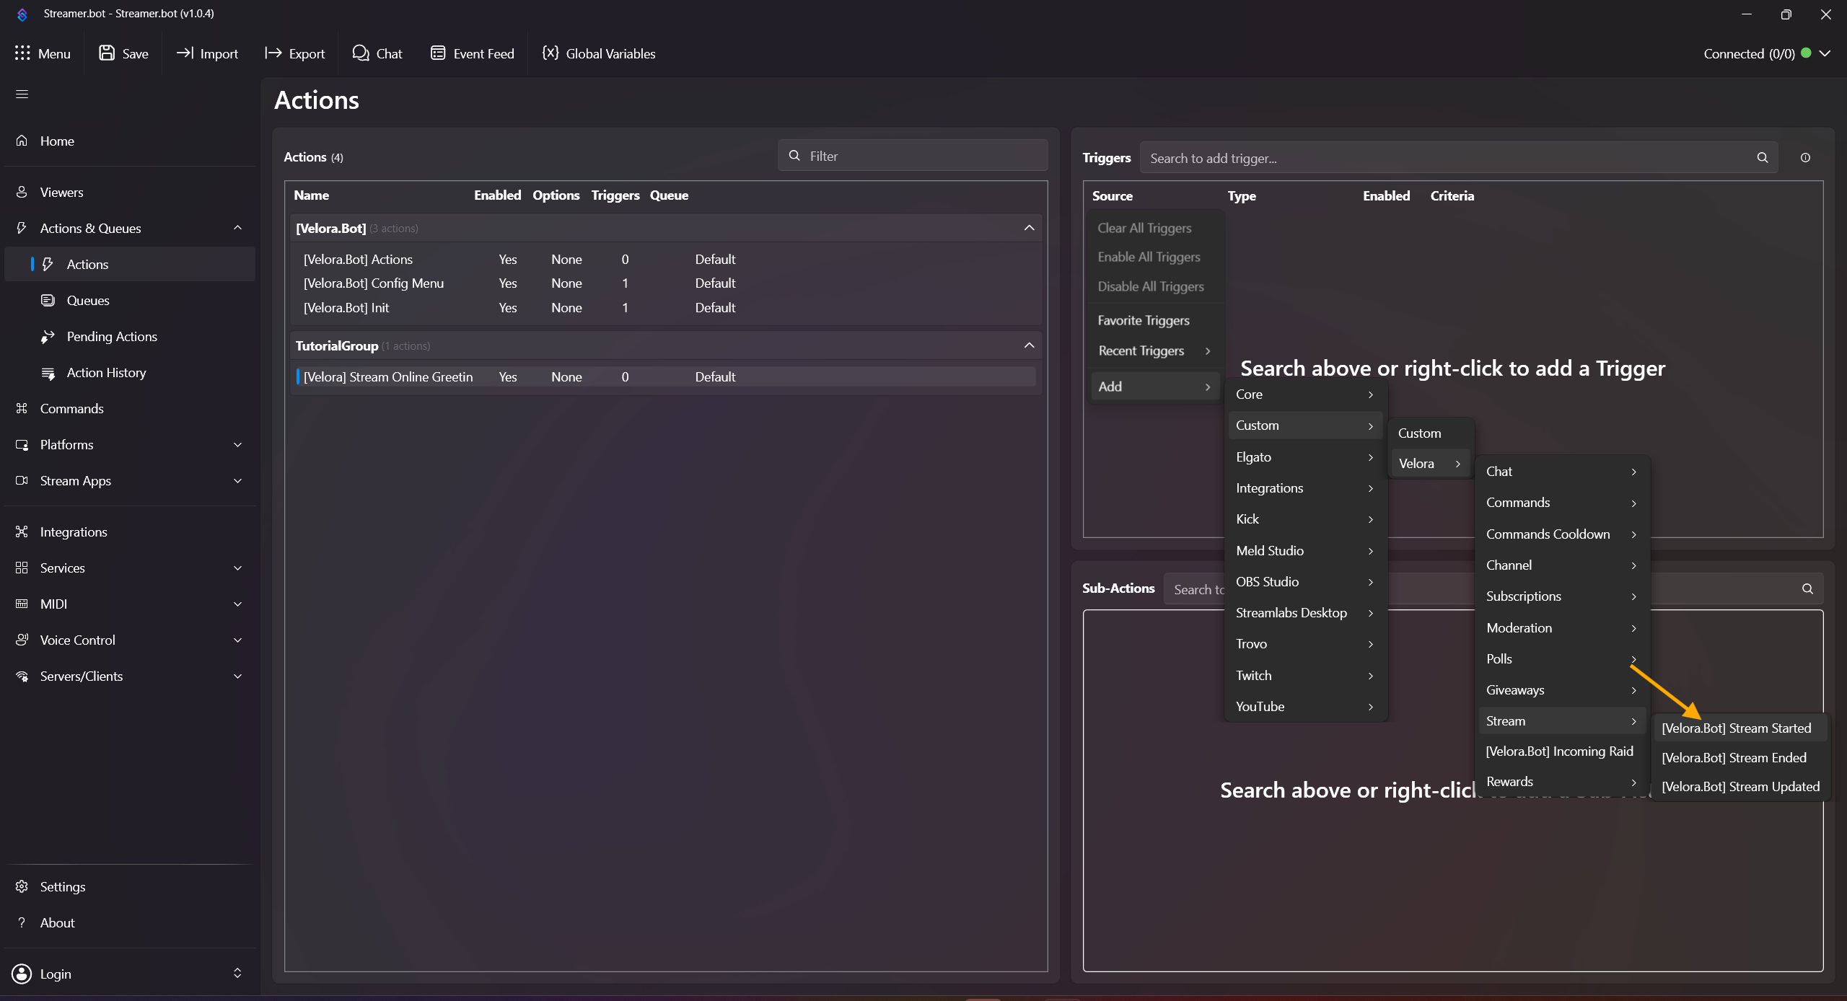Expand the Login account switcher

pyautogui.click(x=237, y=974)
